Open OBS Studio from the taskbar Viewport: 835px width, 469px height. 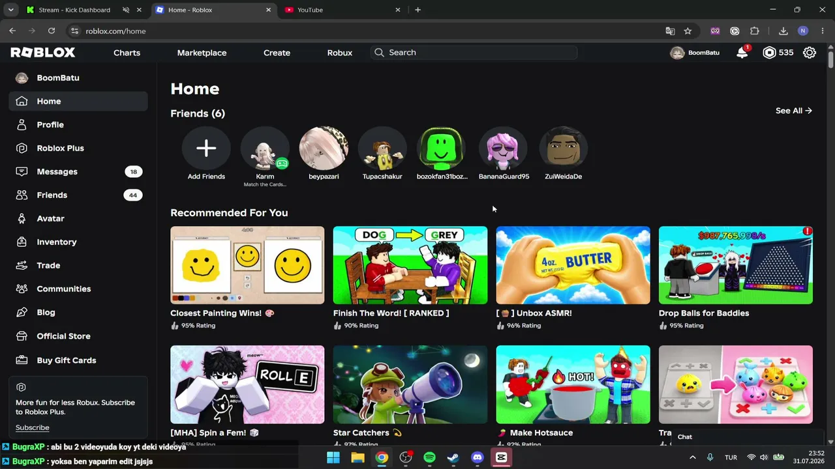[x=406, y=457]
